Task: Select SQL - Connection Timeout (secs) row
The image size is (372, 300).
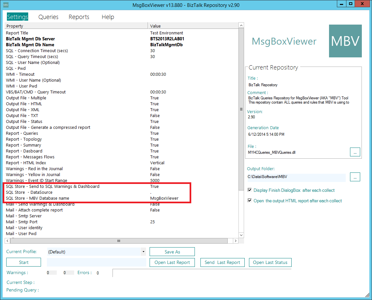Action: (x=121, y=51)
